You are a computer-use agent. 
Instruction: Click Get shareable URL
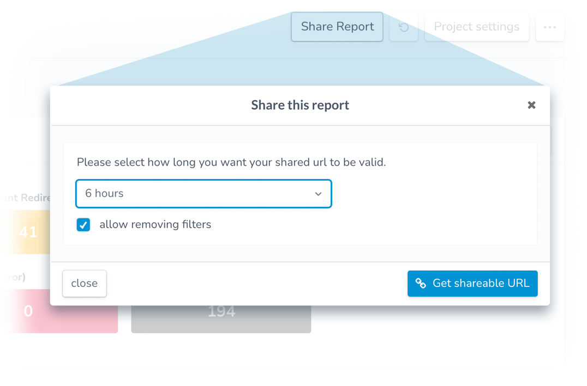(472, 283)
